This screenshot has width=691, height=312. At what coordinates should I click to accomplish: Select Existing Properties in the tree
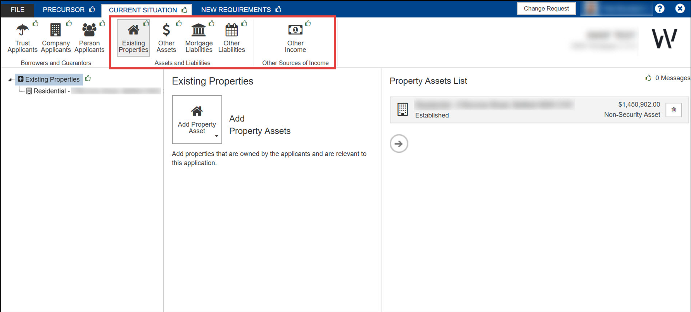[49, 79]
